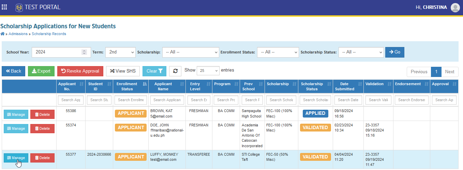Click the Scholarship column search field
The height and width of the screenshot is (170, 463).
tap(281, 100)
